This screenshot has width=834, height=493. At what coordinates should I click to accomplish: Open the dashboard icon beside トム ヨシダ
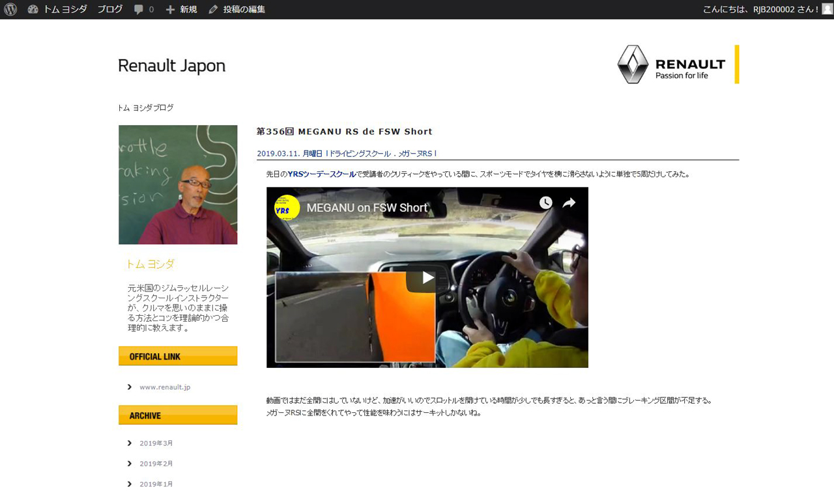33,9
